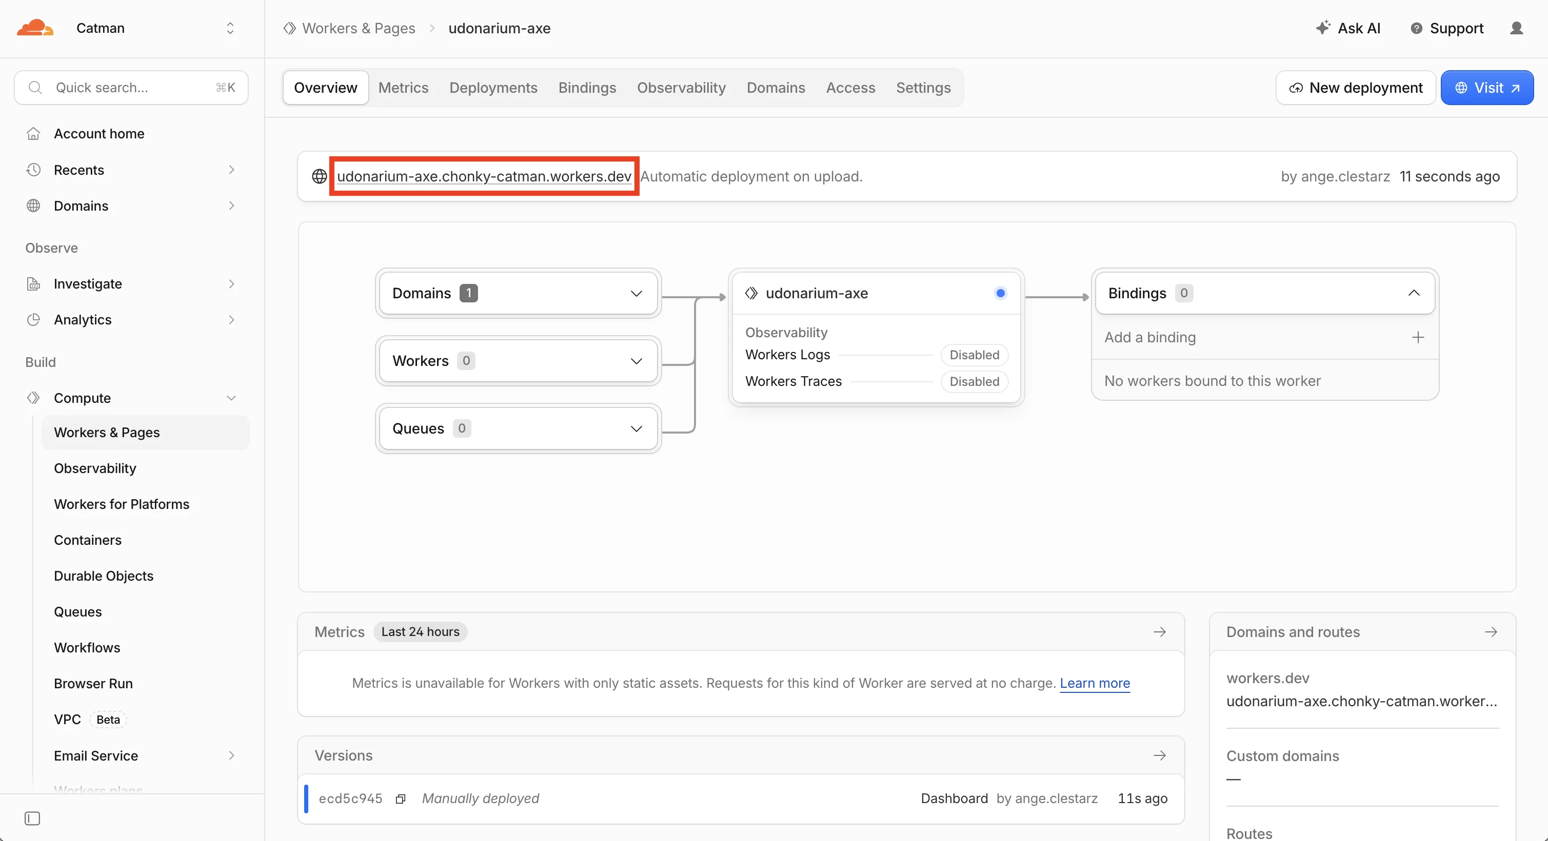Open the Containers page
This screenshot has height=841, width=1548.
point(88,540)
